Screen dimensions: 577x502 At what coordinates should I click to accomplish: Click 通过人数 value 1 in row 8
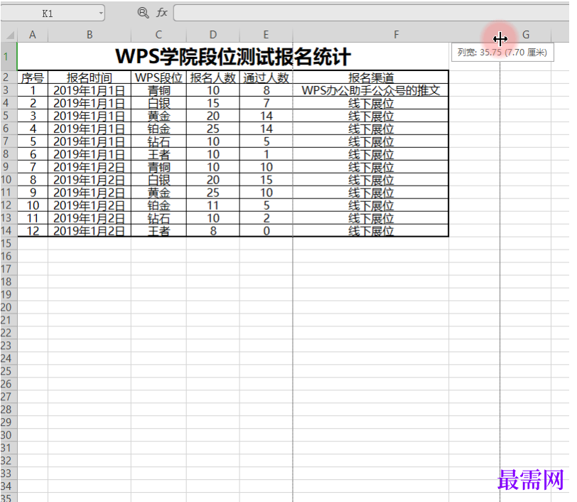[x=266, y=154]
